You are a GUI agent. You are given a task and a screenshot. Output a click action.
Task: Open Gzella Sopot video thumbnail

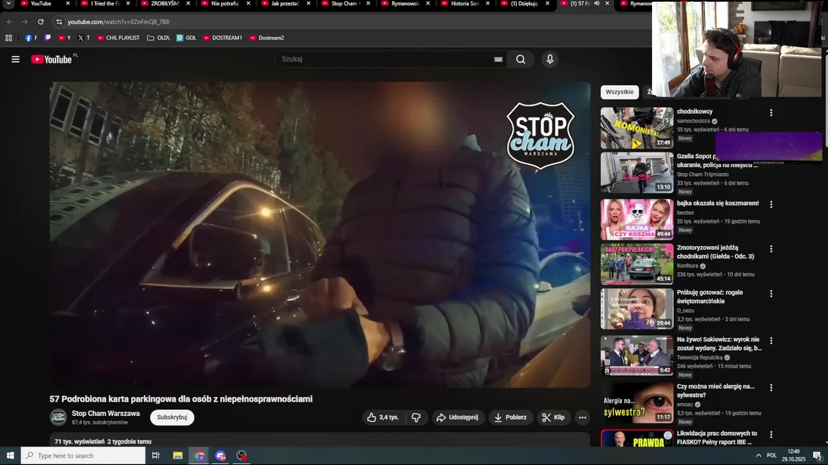(637, 172)
